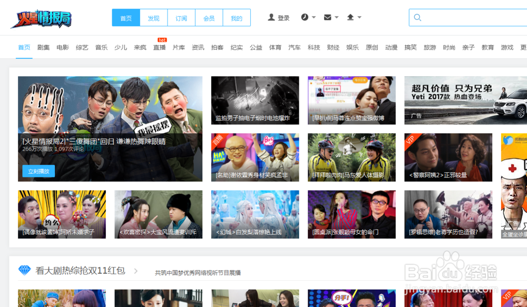Open the 音乐 category
Image resolution: width=527 pixels, height=307 pixels.
pos(101,47)
